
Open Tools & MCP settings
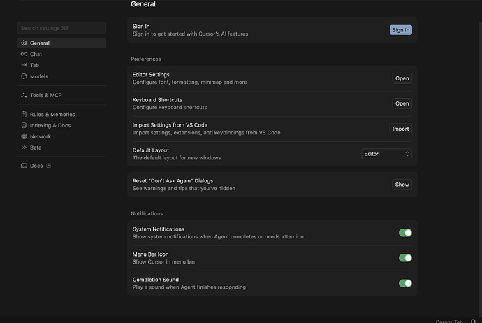pos(61,95)
